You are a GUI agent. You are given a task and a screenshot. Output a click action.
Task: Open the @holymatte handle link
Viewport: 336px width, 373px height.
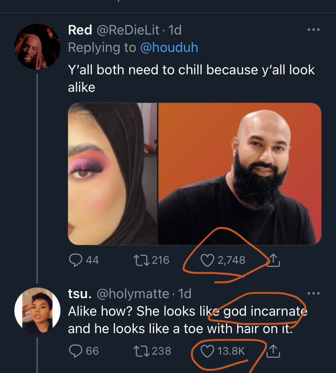[x=133, y=294]
